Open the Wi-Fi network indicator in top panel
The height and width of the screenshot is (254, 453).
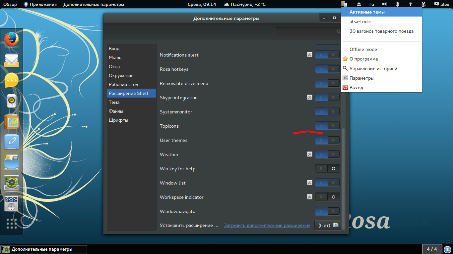[x=411, y=4]
